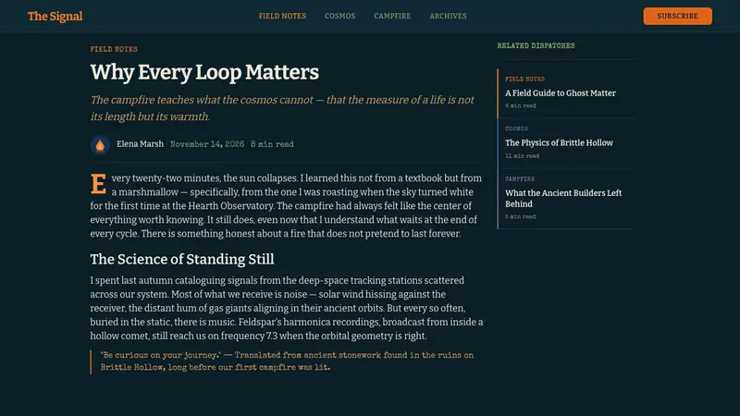Screen dimensions: 740x416
Task: Open the Archives nav item
Action: [448, 16]
